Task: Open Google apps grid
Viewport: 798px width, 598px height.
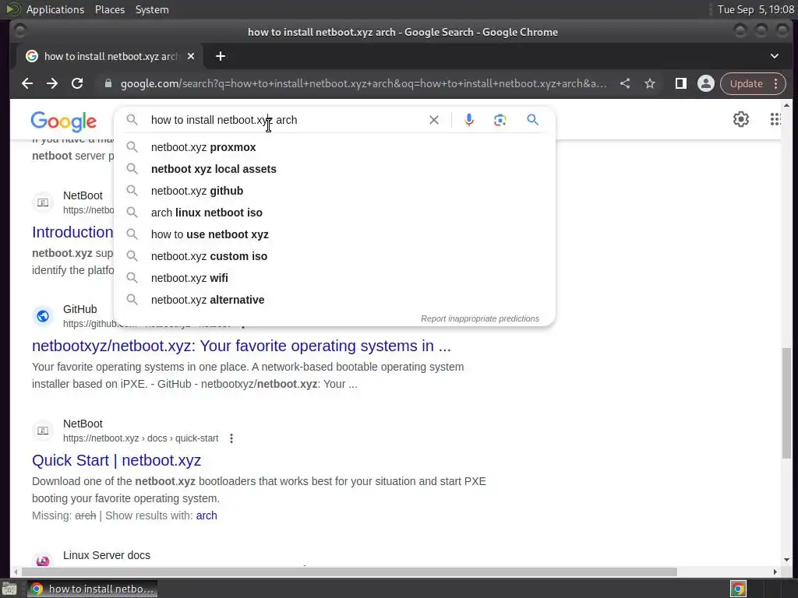Action: pos(775,119)
